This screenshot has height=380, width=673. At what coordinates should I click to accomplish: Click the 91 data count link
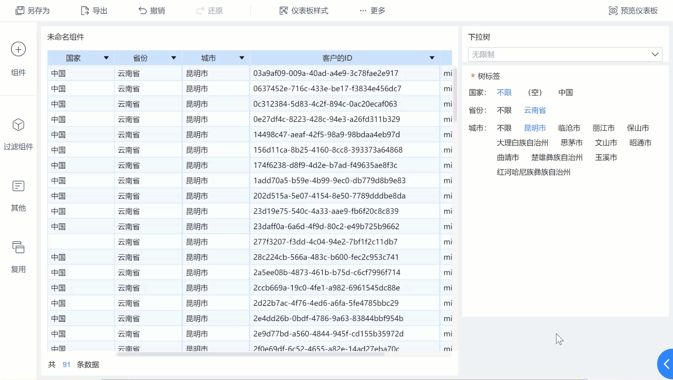coord(66,364)
